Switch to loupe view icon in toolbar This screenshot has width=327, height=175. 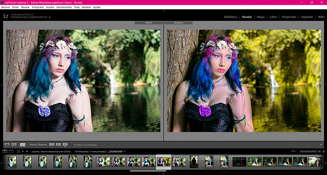click(7, 145)
